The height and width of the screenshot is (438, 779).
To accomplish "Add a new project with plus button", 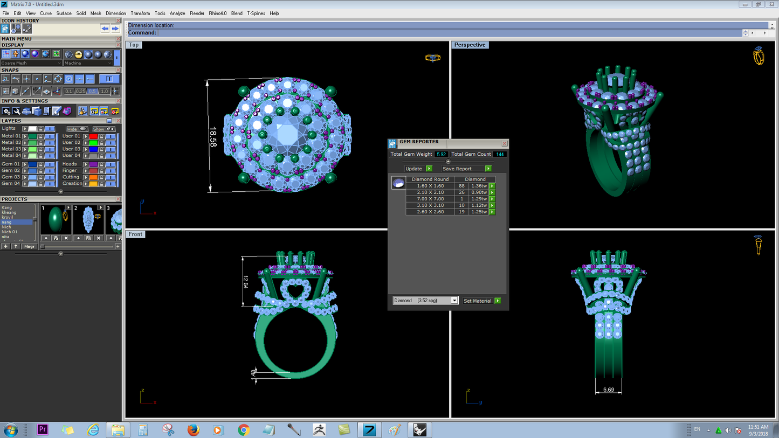I will pos(5,246).
